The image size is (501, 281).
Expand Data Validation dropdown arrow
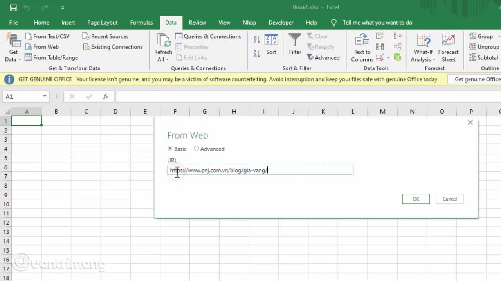[x=388, y=57]
